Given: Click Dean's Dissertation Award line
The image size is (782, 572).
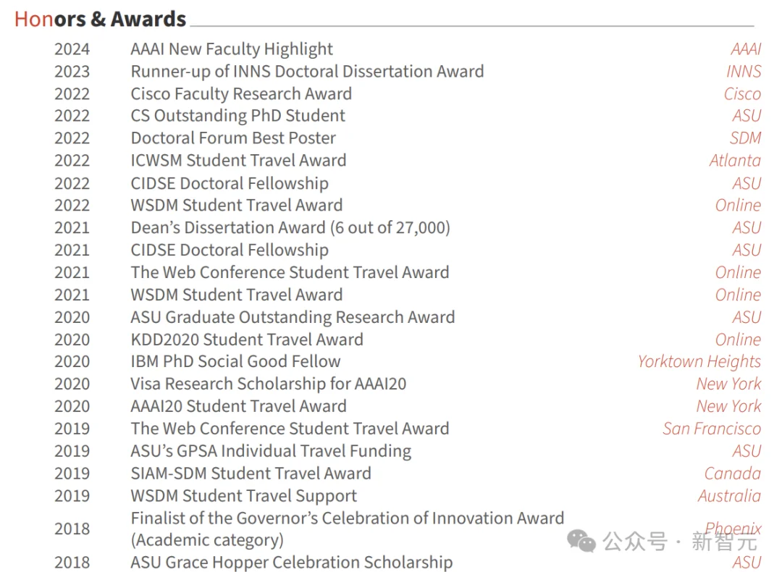Looking at the screenshot, I should (x=290, y=227).
